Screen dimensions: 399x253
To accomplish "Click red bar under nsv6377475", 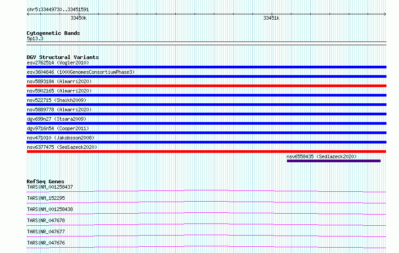I will point(206,152).
